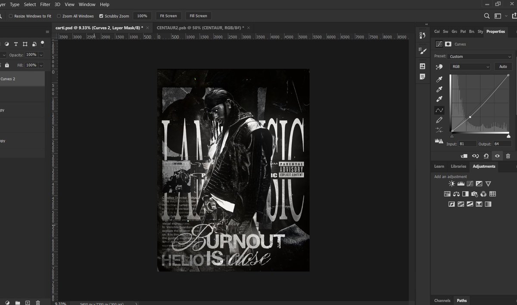Screen dimensions: 517x305
Task: Open the Preset dropdown showing Custom
Action: (x=480, y=56)
